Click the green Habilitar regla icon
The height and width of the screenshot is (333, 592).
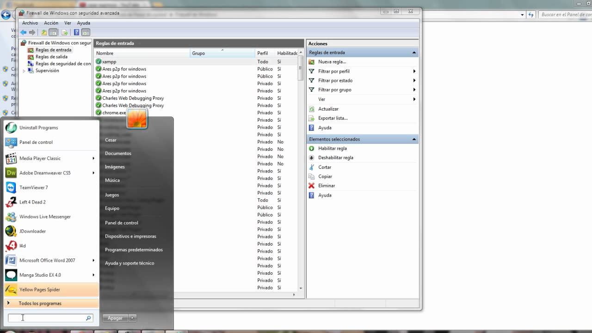(312, 148)
